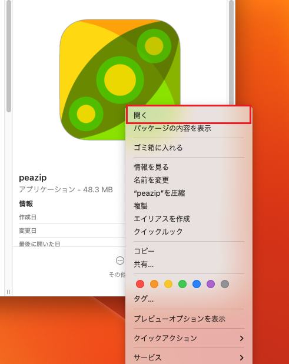Click the column resize handle at the bottom left
The height and width of the screenshot is (364, 289).
tap(8, 292)
